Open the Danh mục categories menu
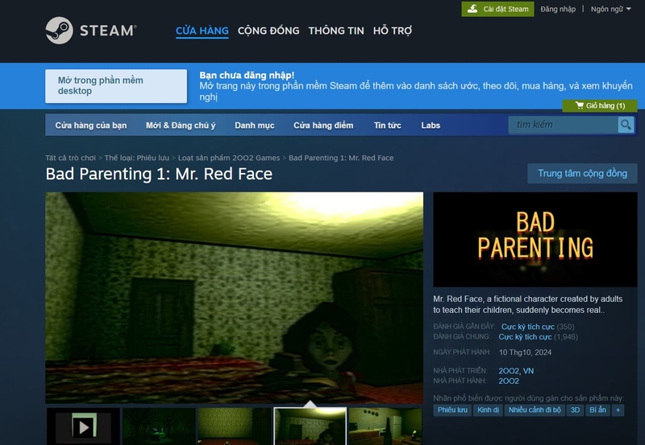This screenshot has height=445, width=645. coord(255,126)
